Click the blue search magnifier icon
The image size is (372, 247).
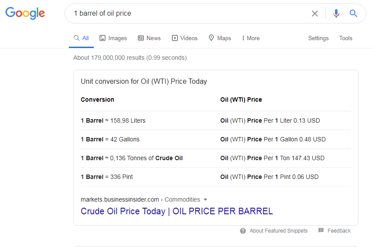(353, 13)
